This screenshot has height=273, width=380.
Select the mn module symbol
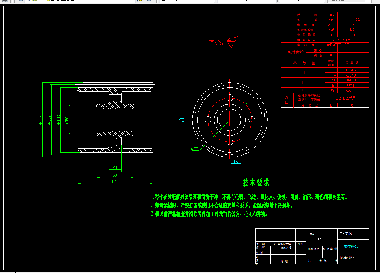[332, 15]
